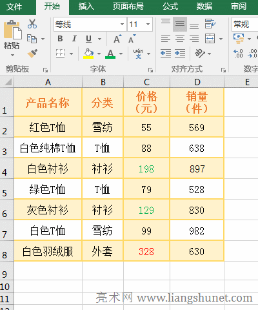The height and width of the screenshot is (310, 258).
Task: Select row 4 header
Action: tap(7, 169)
